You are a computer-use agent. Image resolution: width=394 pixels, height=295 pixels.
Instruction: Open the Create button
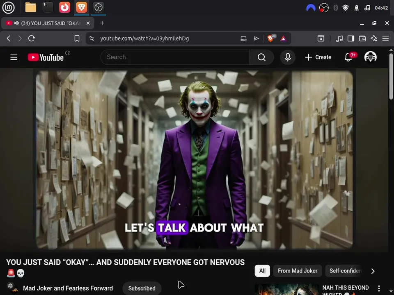pyautogui.click(x=318, y=57)
